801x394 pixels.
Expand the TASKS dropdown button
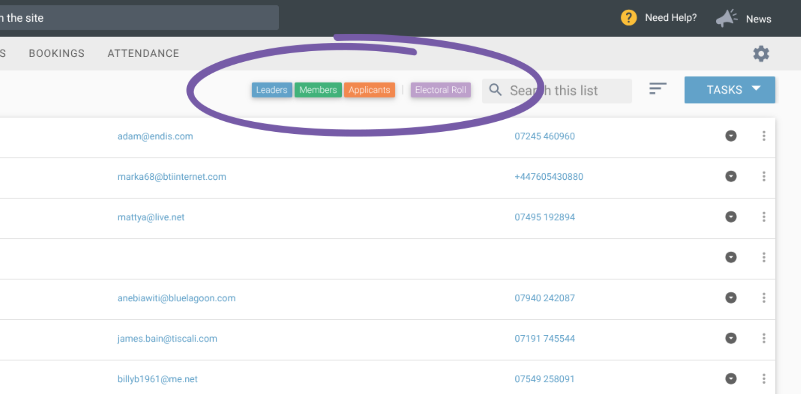730,90
